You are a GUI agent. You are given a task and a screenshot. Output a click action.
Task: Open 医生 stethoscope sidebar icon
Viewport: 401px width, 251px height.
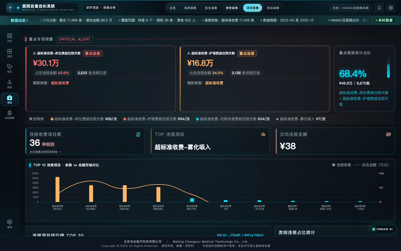[x=9, y=68]
